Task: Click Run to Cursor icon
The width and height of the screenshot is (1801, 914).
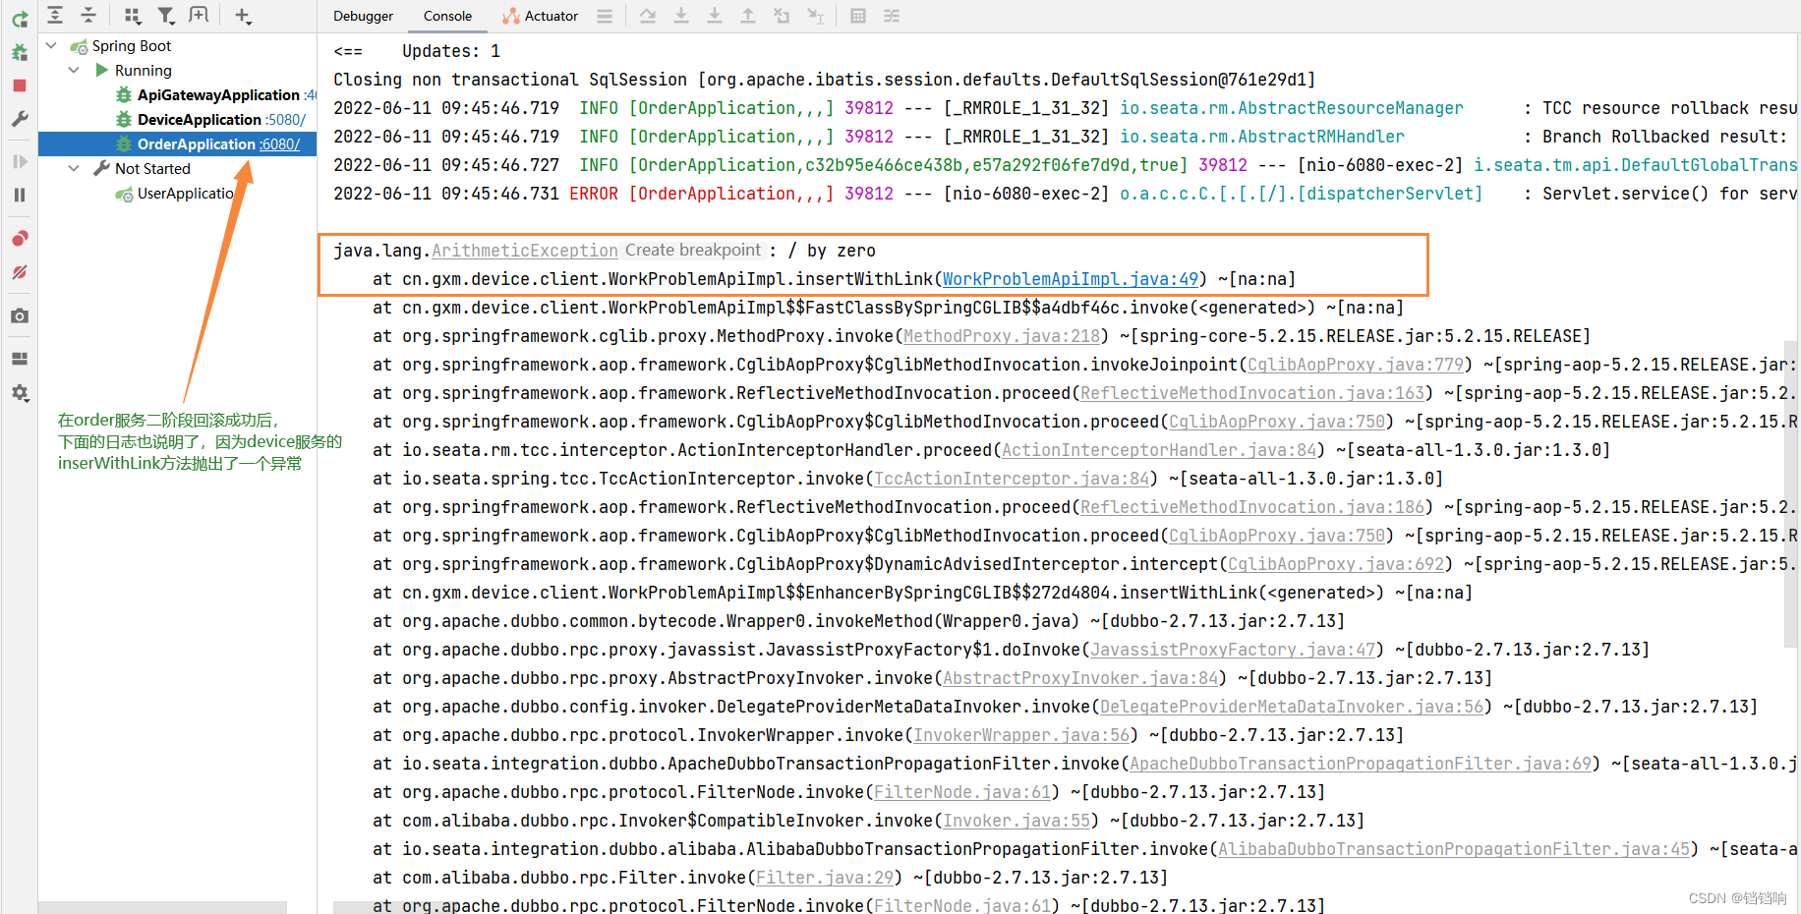Action: click(x=815, y=16)
